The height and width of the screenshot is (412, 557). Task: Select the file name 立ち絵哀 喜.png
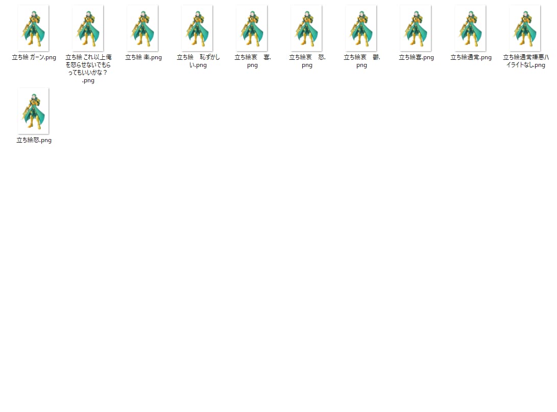(x=253, y=61)
